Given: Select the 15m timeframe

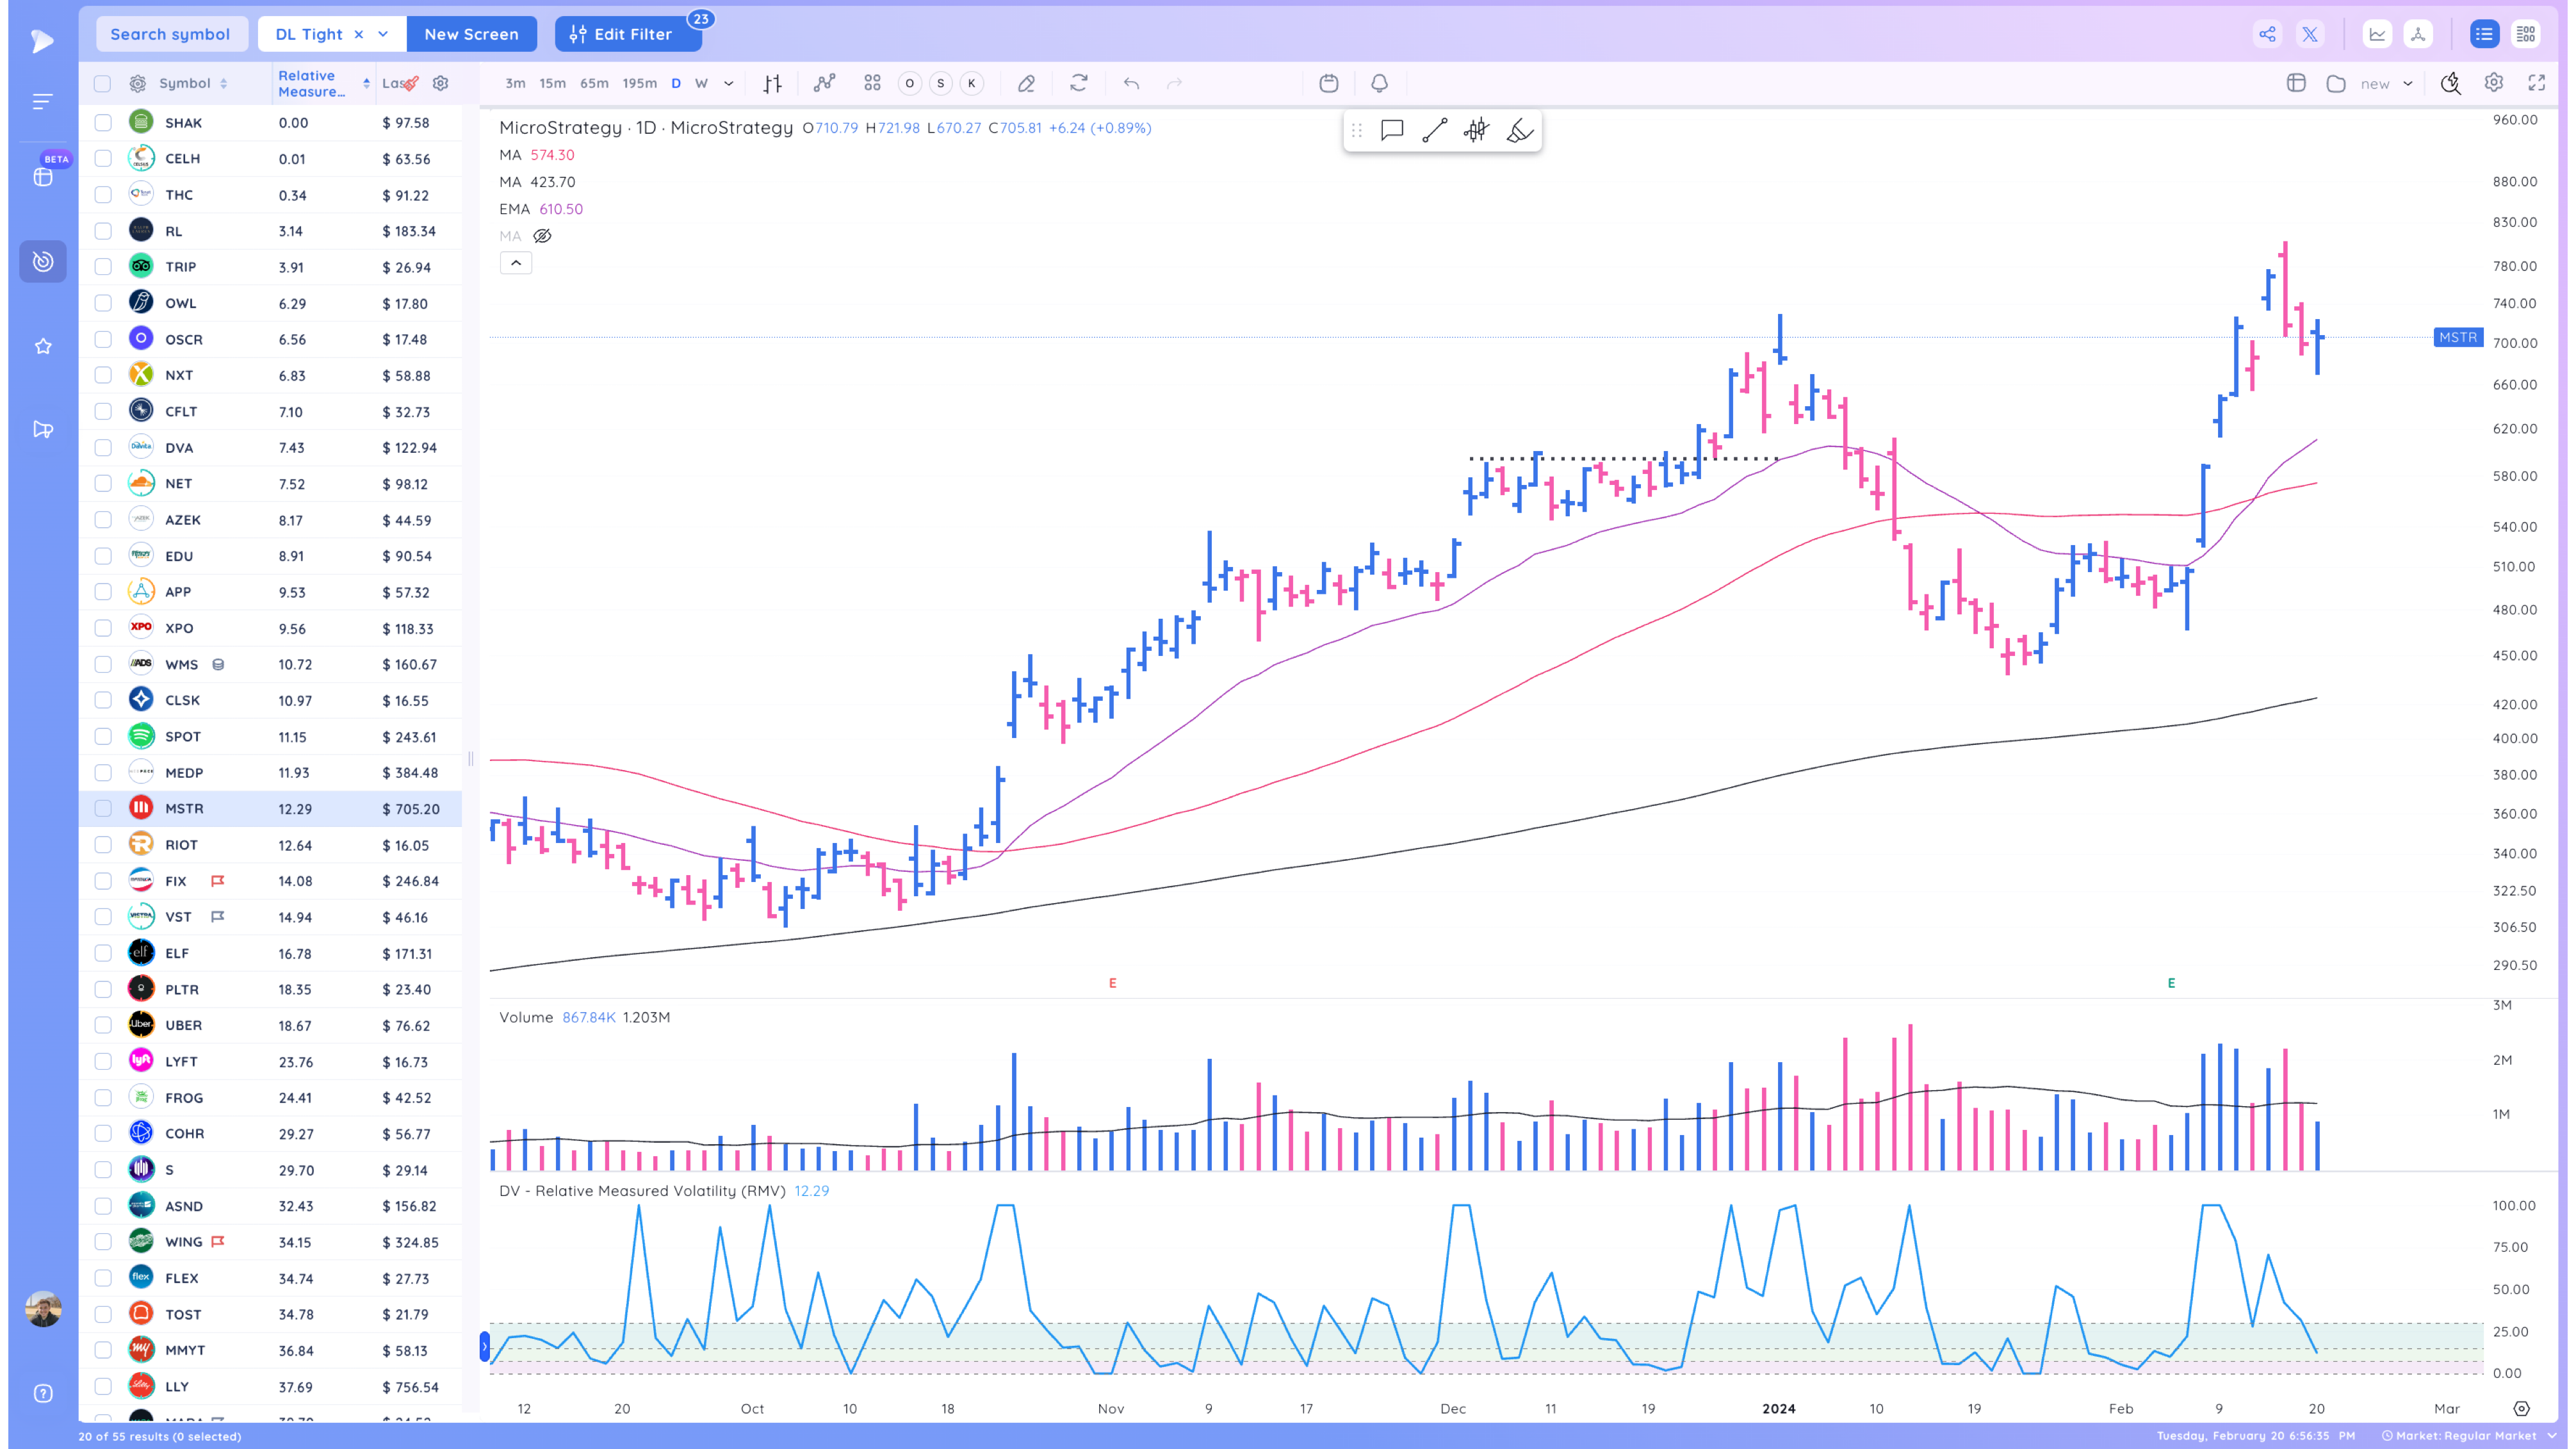Looking at the screenshot, I should 552,83.
